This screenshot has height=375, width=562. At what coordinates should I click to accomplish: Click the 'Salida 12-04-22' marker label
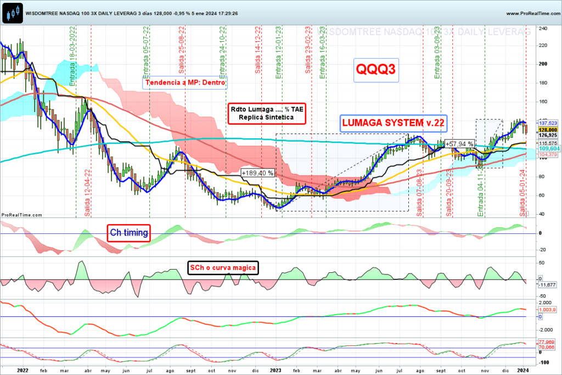[87, 193]
